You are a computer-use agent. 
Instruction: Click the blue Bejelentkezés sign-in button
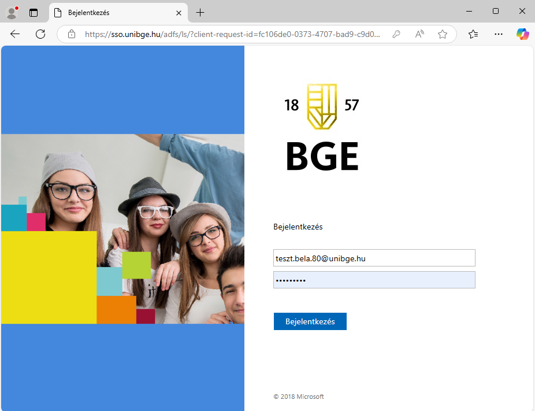pyautogui.click(x=310, y=321)
